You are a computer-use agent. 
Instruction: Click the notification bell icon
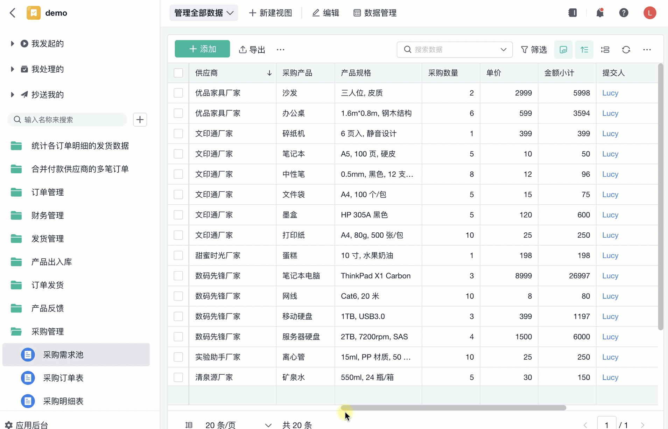point(600,13)
